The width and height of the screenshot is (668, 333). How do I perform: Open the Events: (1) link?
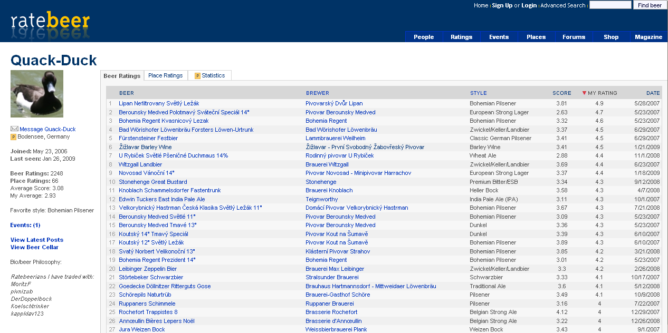25,225
